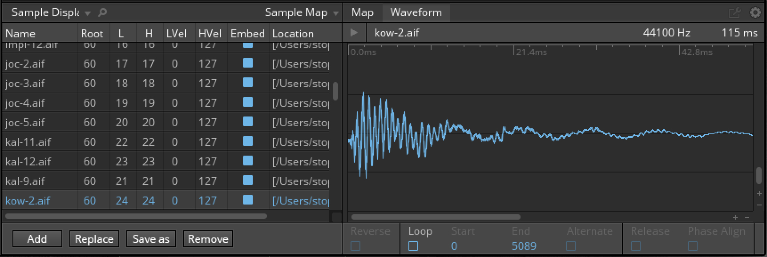Toggle Embed square for joc-2.aif

pos(248,63)
